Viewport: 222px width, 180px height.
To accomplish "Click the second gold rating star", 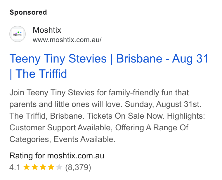I will coord(35,167).
